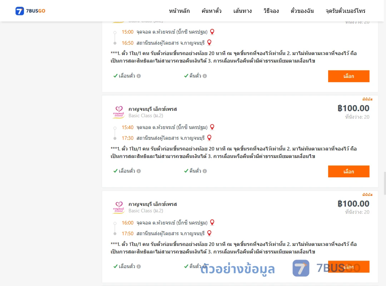This screenshot has width=386, height=286.
Task: Show info icon beside เลื่อนตั๋ว on 15:40 trip
Action: [139, 171]
